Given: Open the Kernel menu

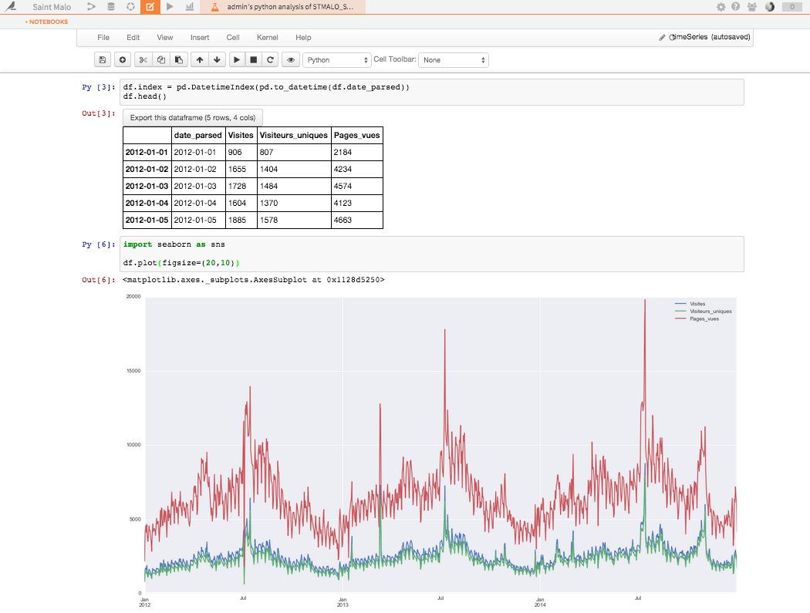Looking at the screenshot, I should click(267, 37).
